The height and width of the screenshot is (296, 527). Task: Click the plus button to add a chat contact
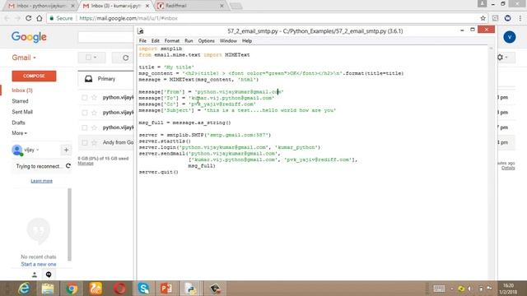66,150
